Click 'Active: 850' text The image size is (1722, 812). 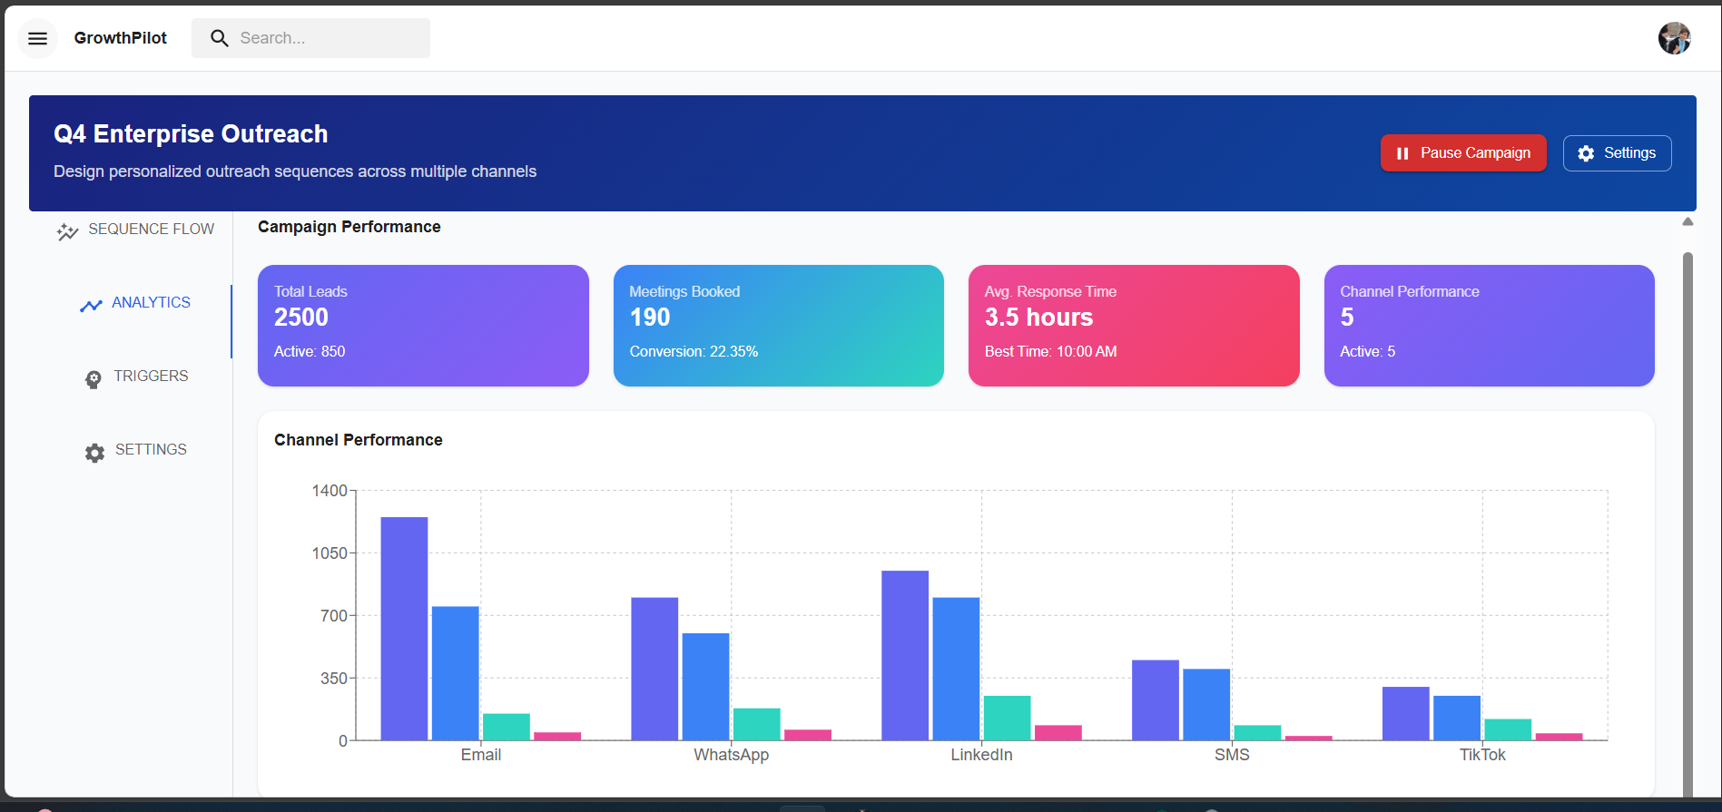(310, 352)
